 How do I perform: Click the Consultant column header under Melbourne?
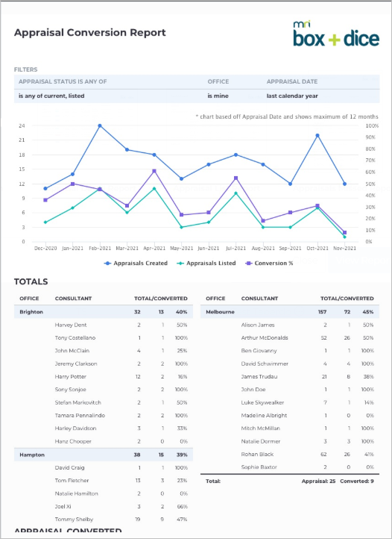coord(259,299)
